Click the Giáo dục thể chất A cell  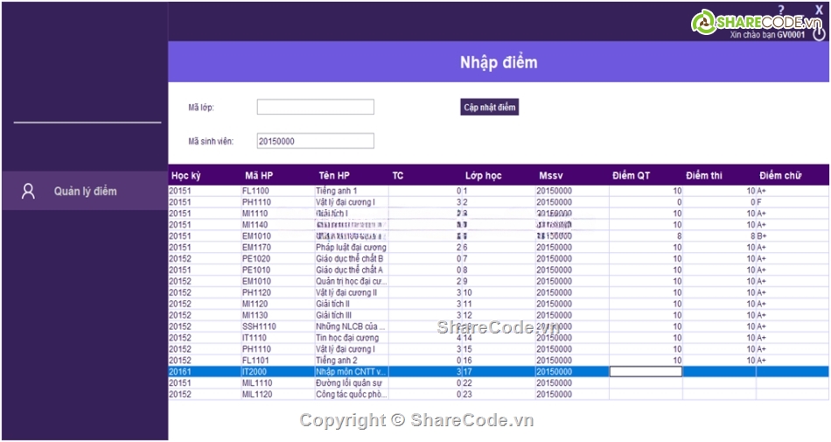click(x=352, y=270)
